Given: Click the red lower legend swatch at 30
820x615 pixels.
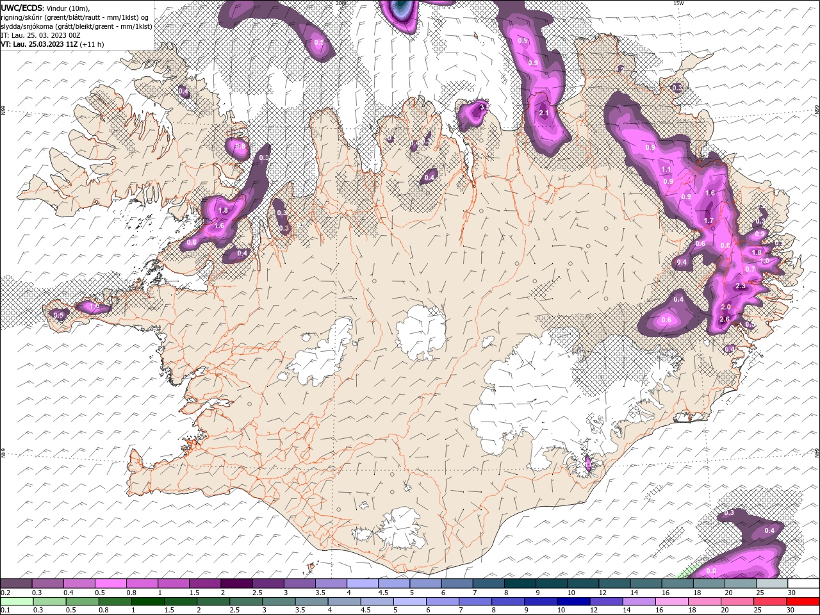Looking at the screenshot, I should [803, 602].
